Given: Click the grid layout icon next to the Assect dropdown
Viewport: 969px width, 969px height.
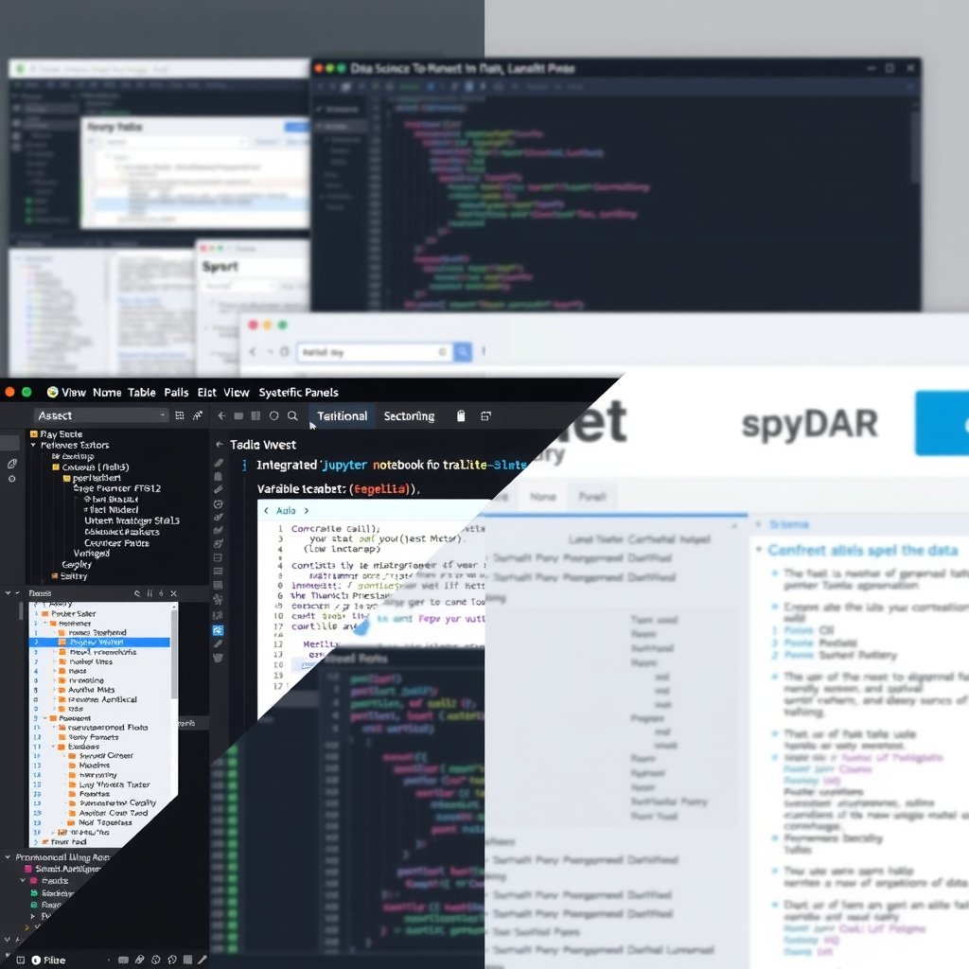Looking at the screenshot, I should 180,414.
